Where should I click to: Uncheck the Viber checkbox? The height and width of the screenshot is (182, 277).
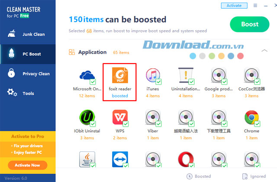[x=158, y=124]
